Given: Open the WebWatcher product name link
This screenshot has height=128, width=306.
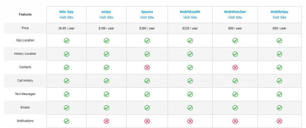Looking at the screenshot, I should [x=235, y=12].
